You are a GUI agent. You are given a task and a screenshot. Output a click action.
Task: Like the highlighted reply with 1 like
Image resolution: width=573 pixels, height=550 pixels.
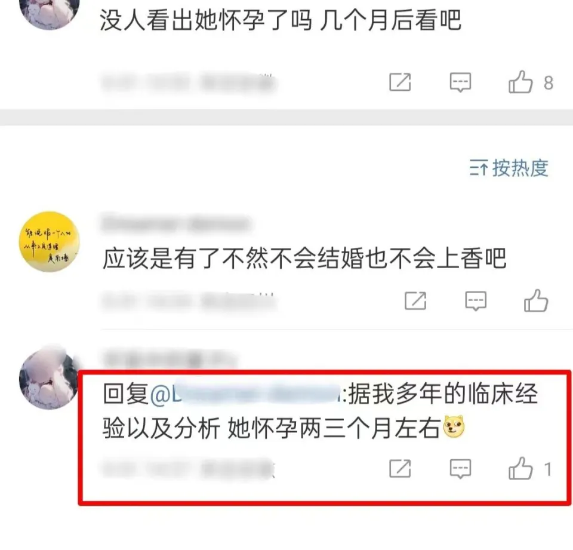point(520,468)
